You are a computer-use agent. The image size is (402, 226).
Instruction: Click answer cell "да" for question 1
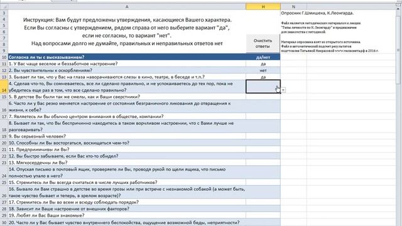pyautogui.click(x=263, y=63)
